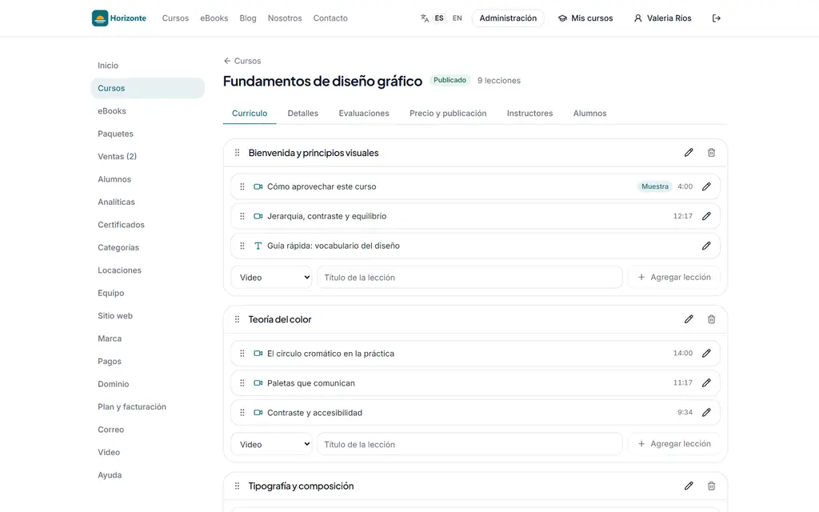Open Blog in the top navigation

coord(248,18)
